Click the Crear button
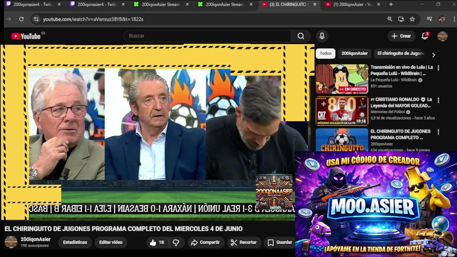This screenshot has width=457, height=257. pyautogui.click(x=401, y=36)
